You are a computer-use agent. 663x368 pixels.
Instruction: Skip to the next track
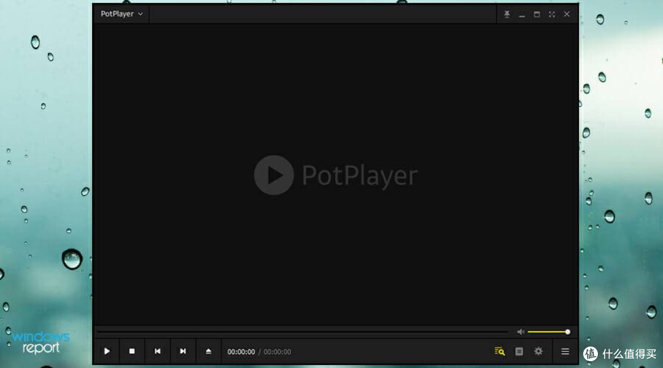[x=182, y=351]
